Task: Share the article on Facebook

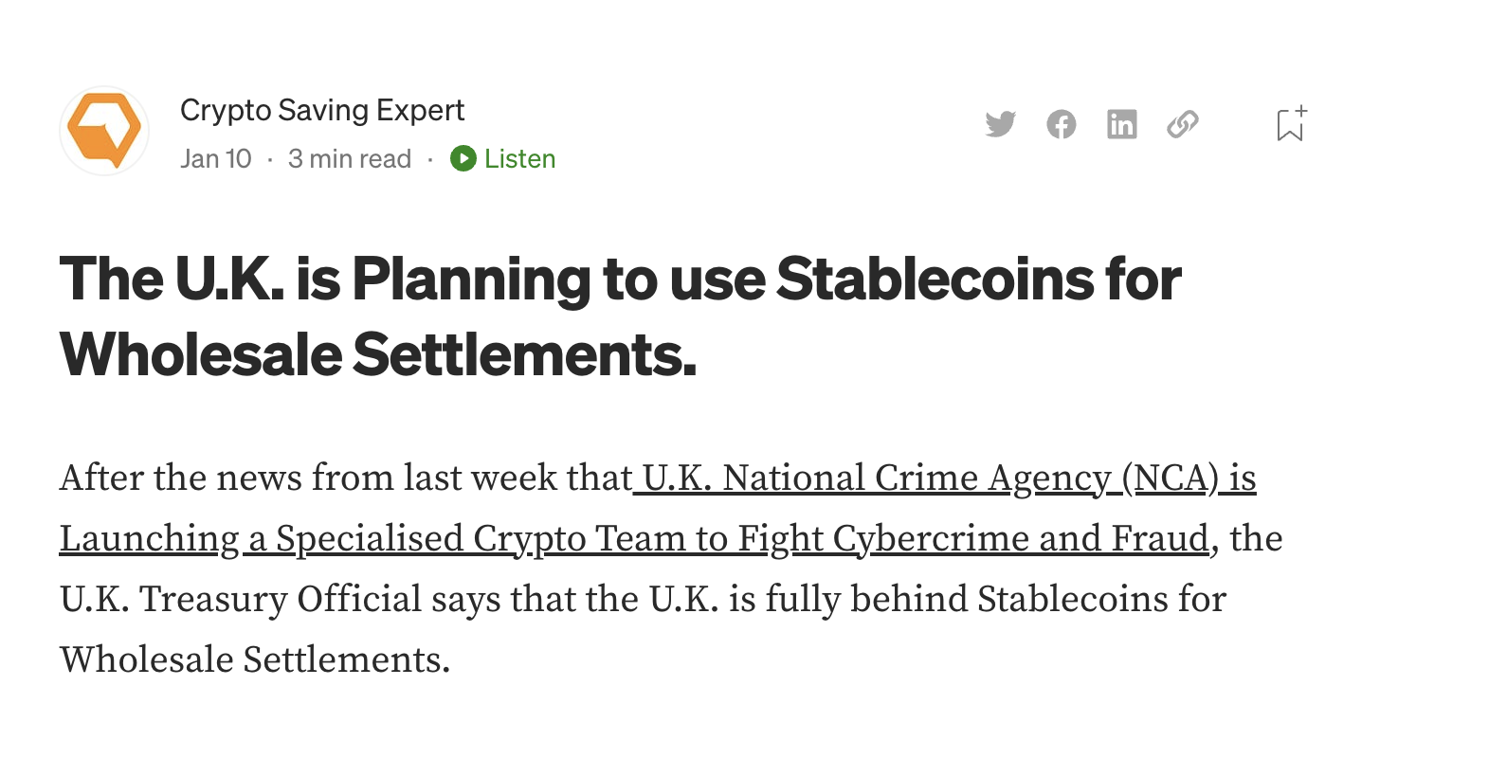Action: point(1061,124)
